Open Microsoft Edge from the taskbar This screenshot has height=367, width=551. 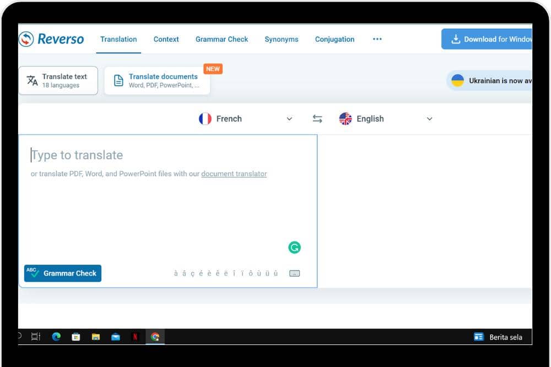click(x=56, y=337)
